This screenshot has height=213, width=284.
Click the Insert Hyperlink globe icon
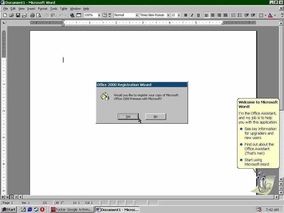(x=72, y=15)
